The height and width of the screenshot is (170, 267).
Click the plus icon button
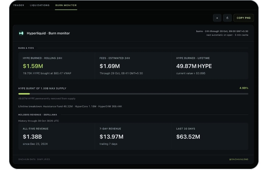point(217,18)
